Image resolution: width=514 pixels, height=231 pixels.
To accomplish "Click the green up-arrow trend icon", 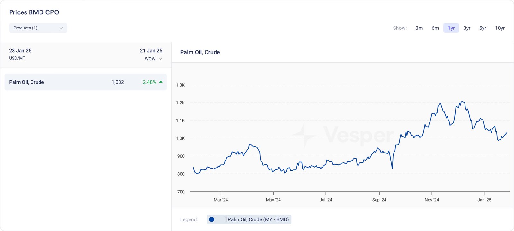I will (x=161, y=82).
